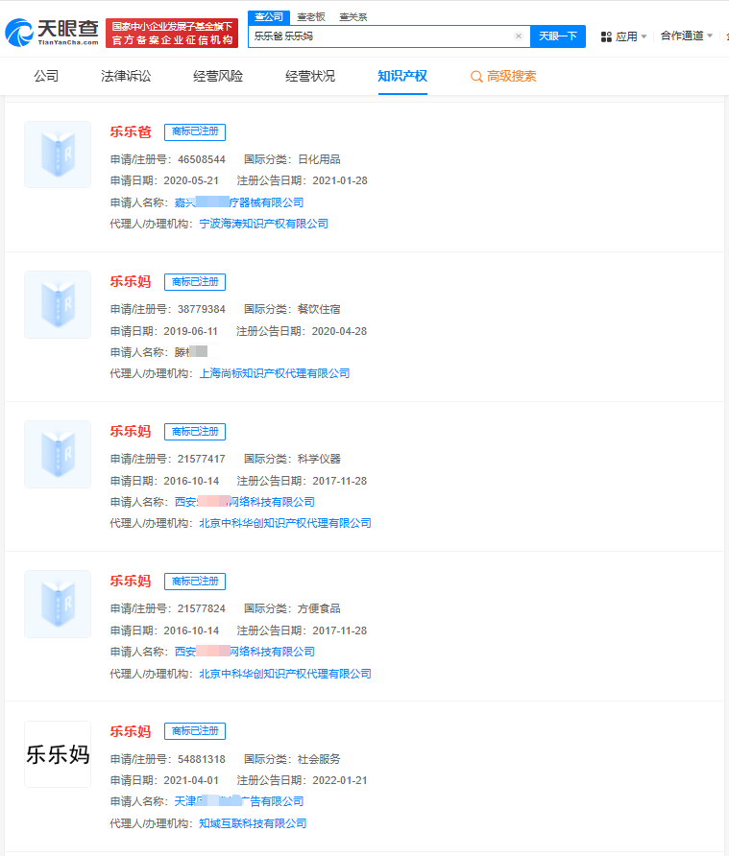Switch to the 知识产权 tab

pos(402,76)
